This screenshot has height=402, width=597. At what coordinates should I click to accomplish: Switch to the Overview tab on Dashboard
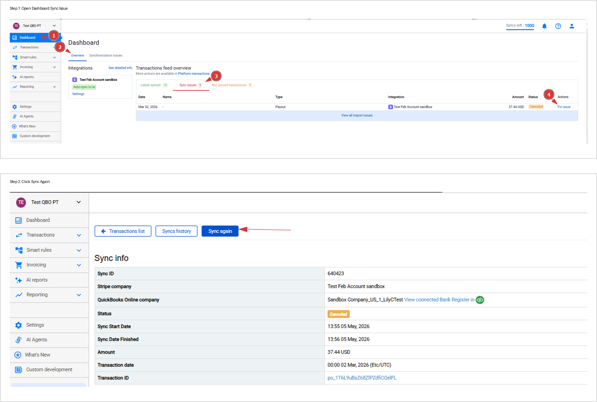pyautogui.click(x=78, y=55)
